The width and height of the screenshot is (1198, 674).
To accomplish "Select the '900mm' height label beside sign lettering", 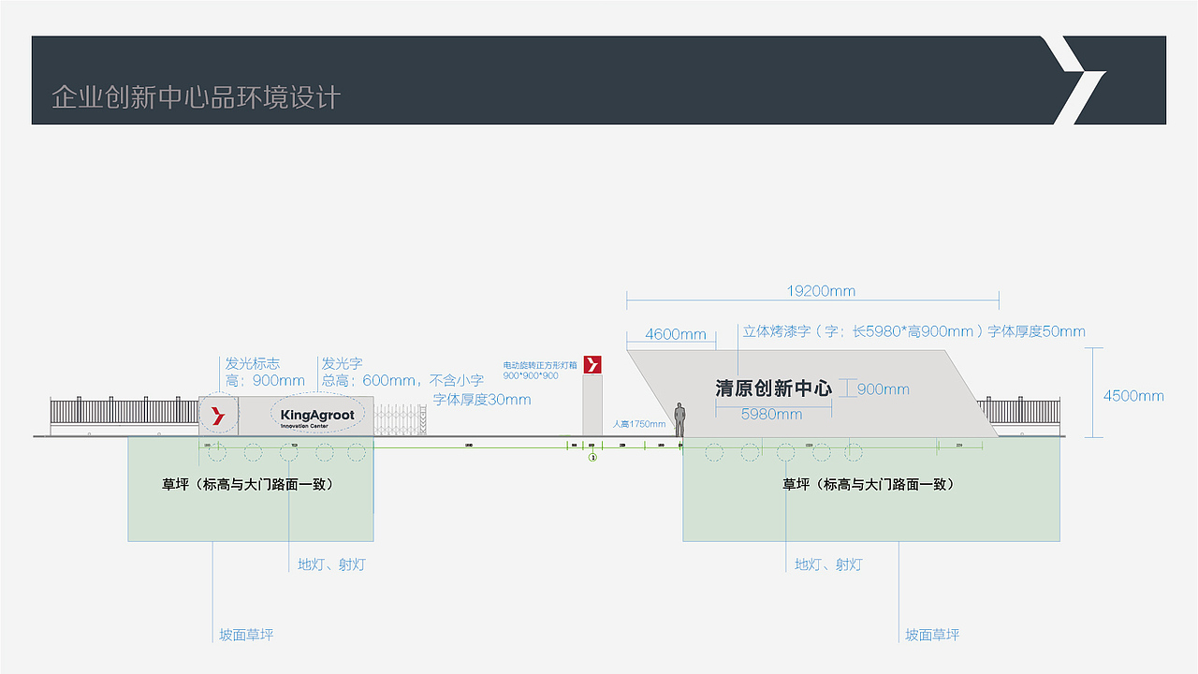I will [x=883, y=389].
